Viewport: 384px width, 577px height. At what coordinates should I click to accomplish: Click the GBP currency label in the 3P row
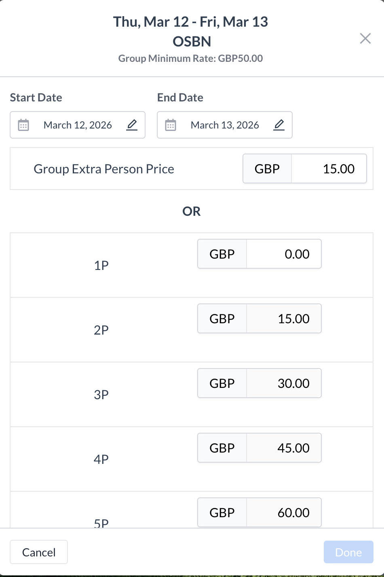click(x=222, y=383)
